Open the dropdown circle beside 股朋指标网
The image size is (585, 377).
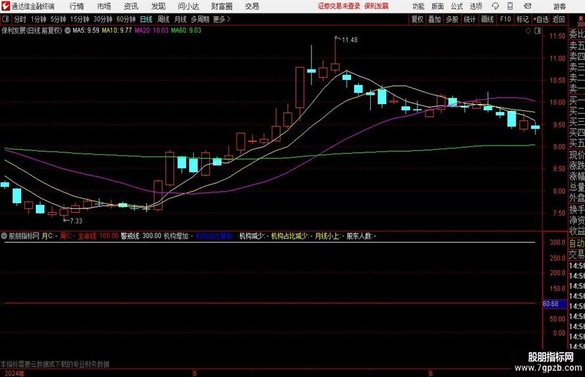(4, 236)
